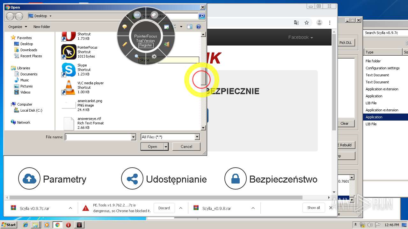Enable the spotlight bulb tool in PointerFocus
408x229 pixels.
point(125,27)
